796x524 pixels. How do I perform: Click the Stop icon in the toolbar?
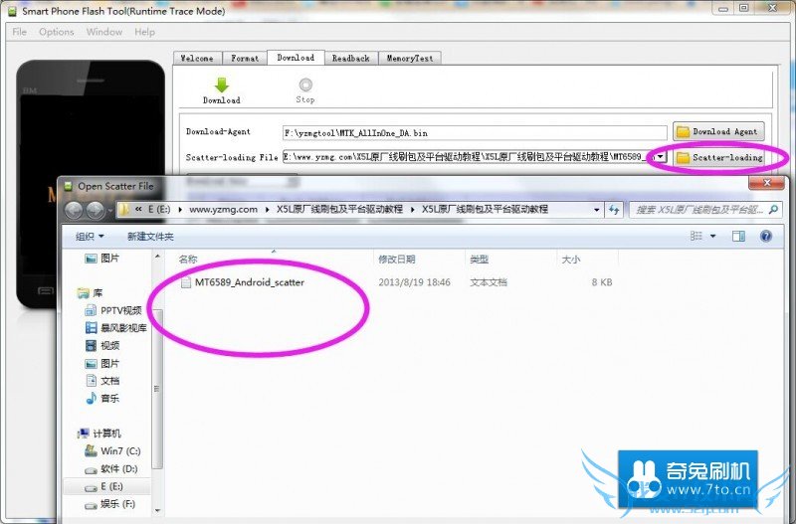pyautogui.click(x=305, y=85)
